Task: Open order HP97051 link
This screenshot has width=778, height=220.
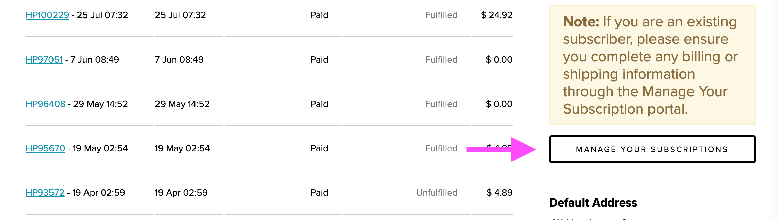Action: 44,60
